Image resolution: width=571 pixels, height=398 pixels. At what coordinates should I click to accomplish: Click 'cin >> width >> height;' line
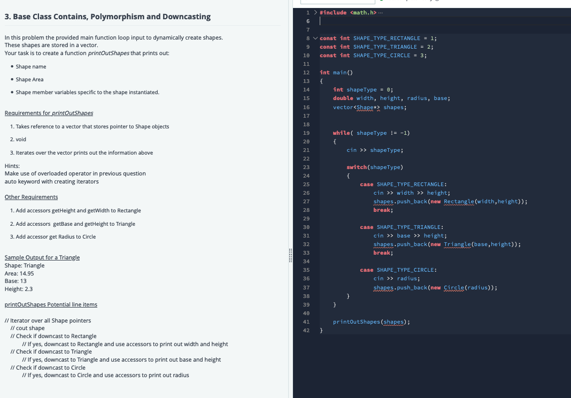412,193
